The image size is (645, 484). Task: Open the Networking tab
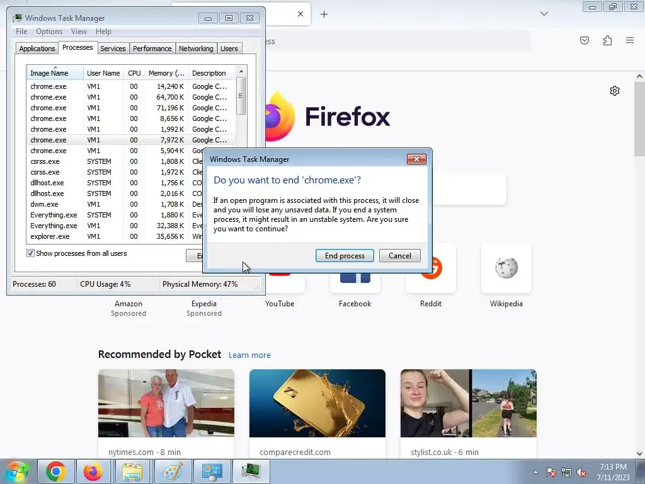click(x=196, y=49)
